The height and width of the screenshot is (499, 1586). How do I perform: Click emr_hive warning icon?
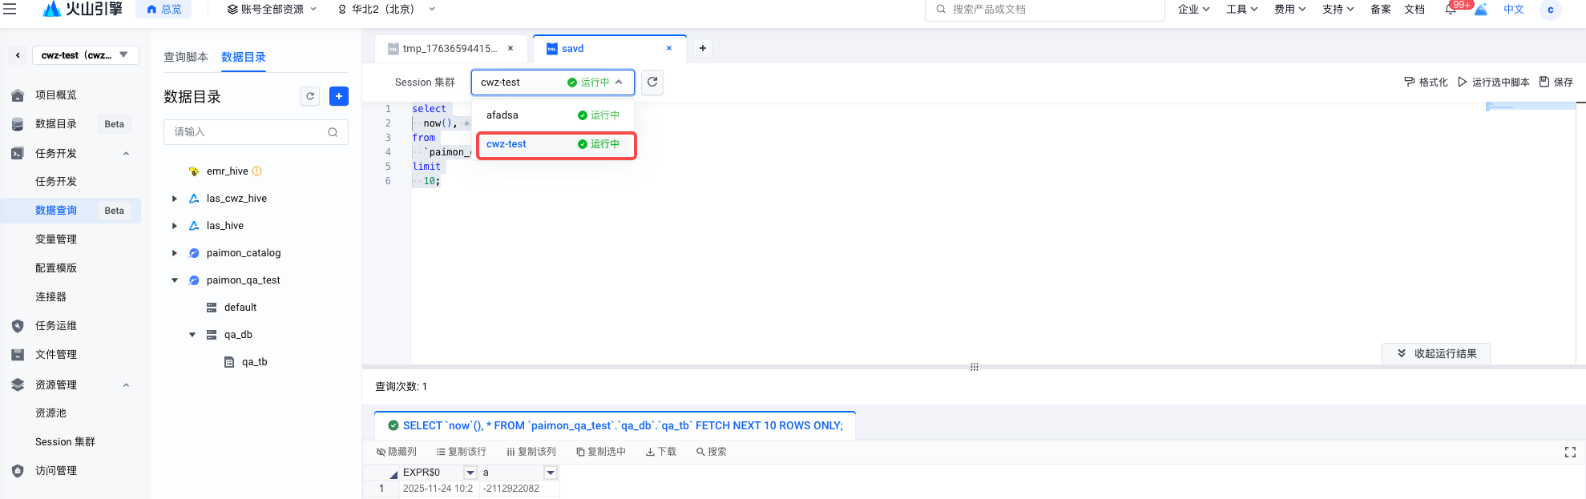pyautogui.click(x=257, y=171)
